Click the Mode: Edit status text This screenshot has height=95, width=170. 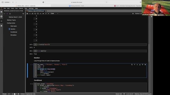click(x=119, y=94)
